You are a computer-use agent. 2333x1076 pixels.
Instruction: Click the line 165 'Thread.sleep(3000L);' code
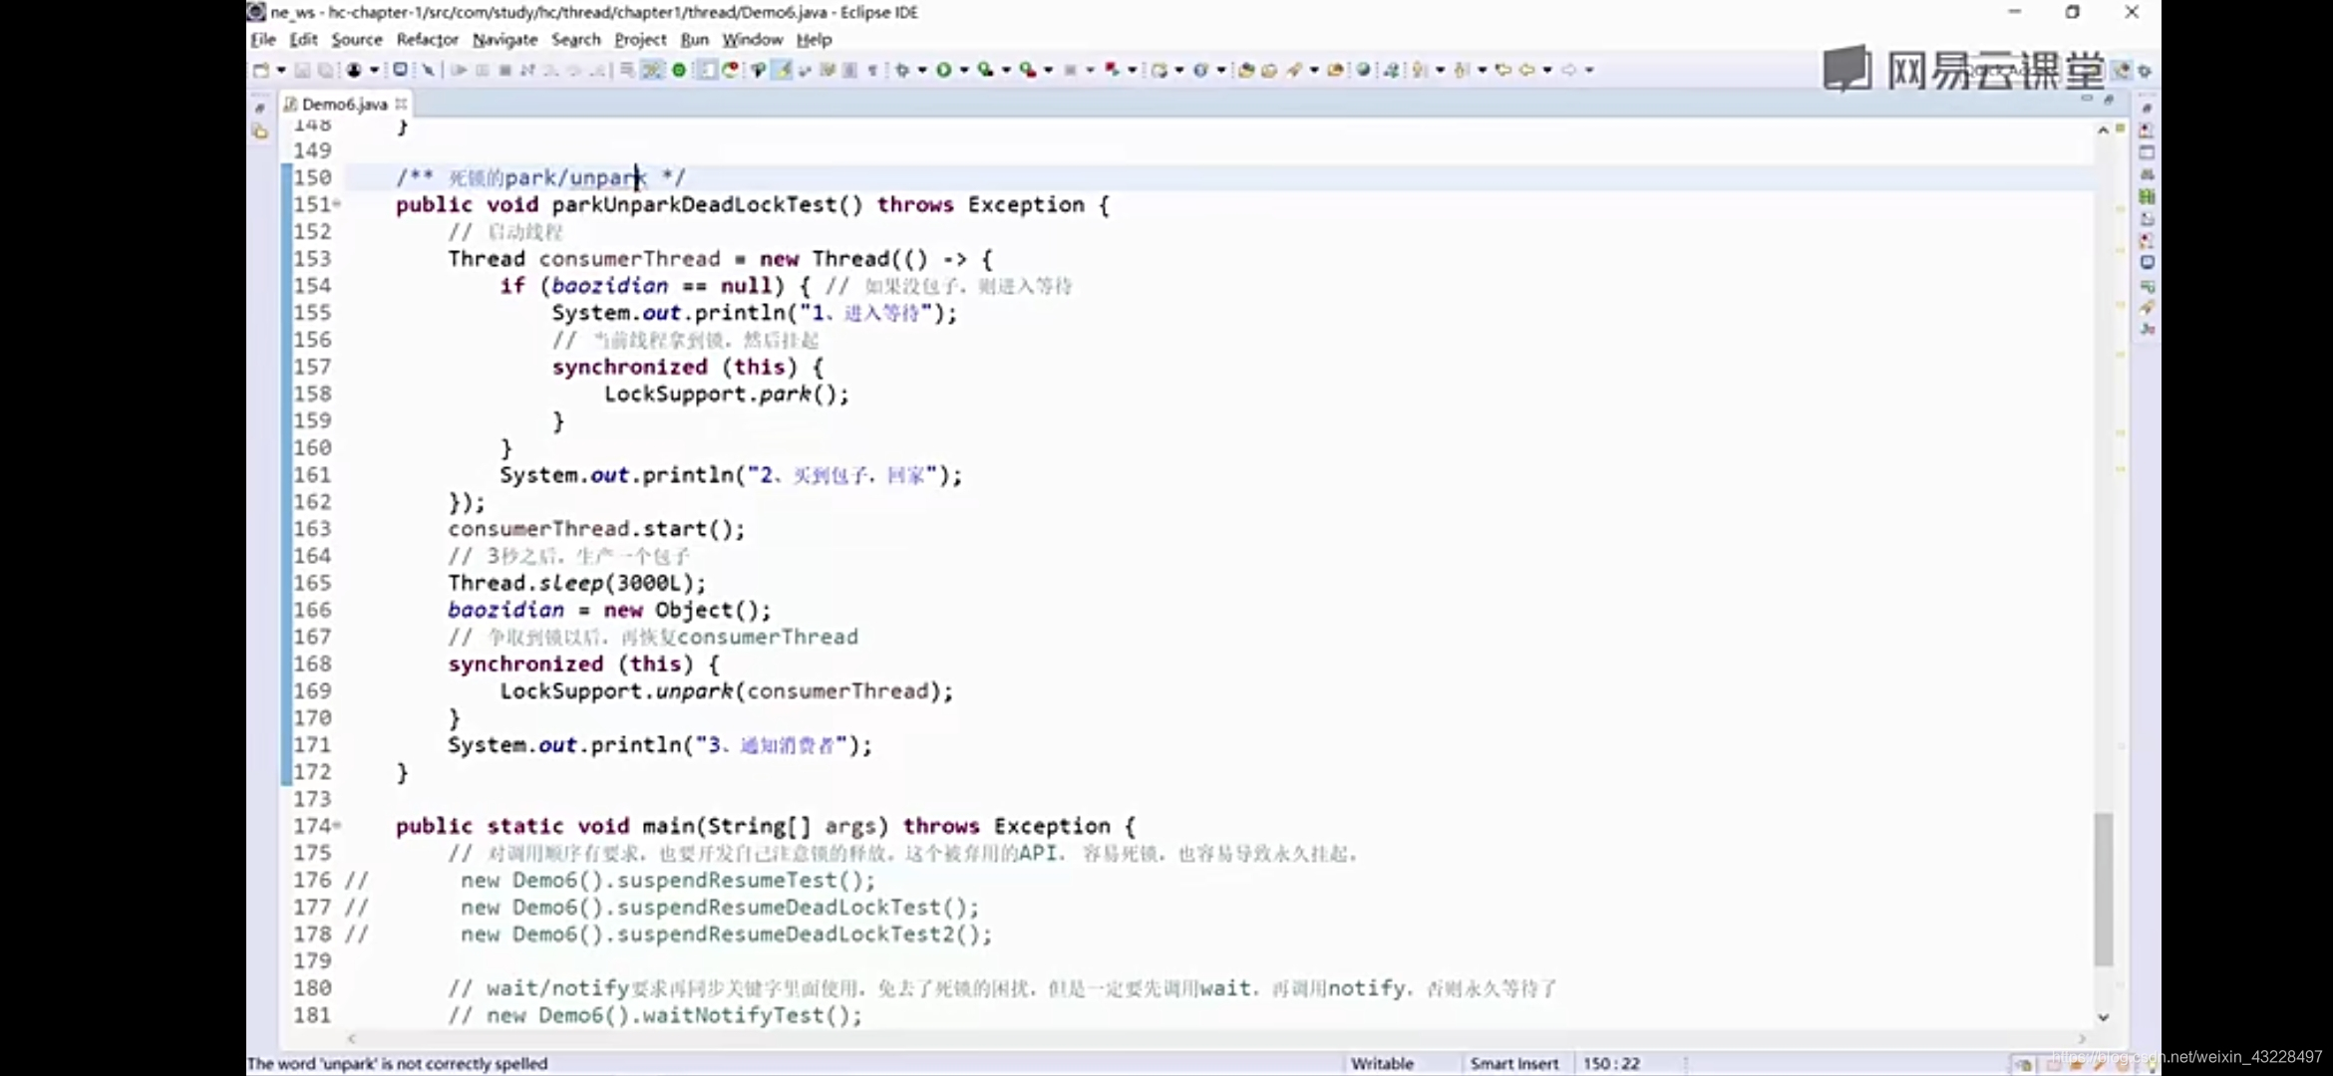[x=576, y=583]
